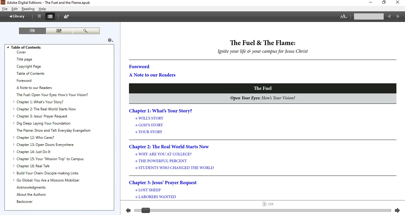
Task: Select A Note to our Readers in sidebar
Action: point(34,88)
